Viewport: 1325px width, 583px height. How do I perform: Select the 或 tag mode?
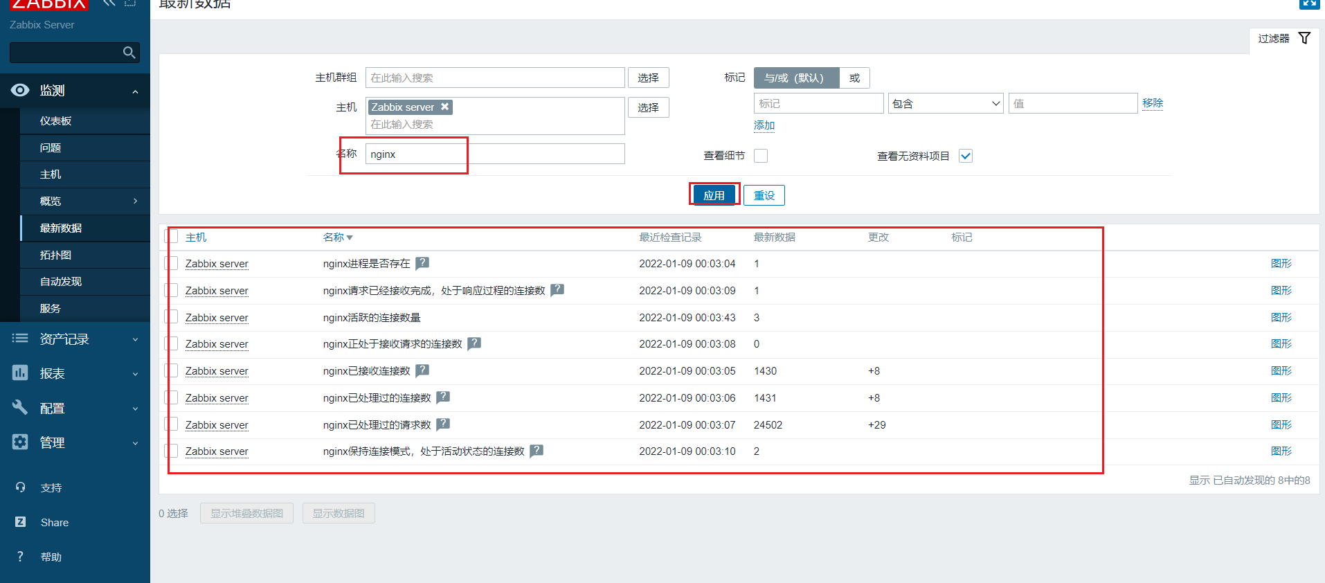coord(854,78)
